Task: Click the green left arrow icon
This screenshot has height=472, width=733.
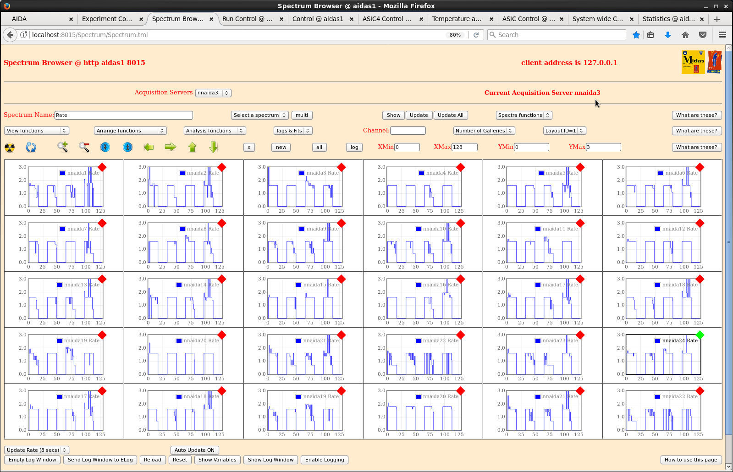Action: point(149,147)
